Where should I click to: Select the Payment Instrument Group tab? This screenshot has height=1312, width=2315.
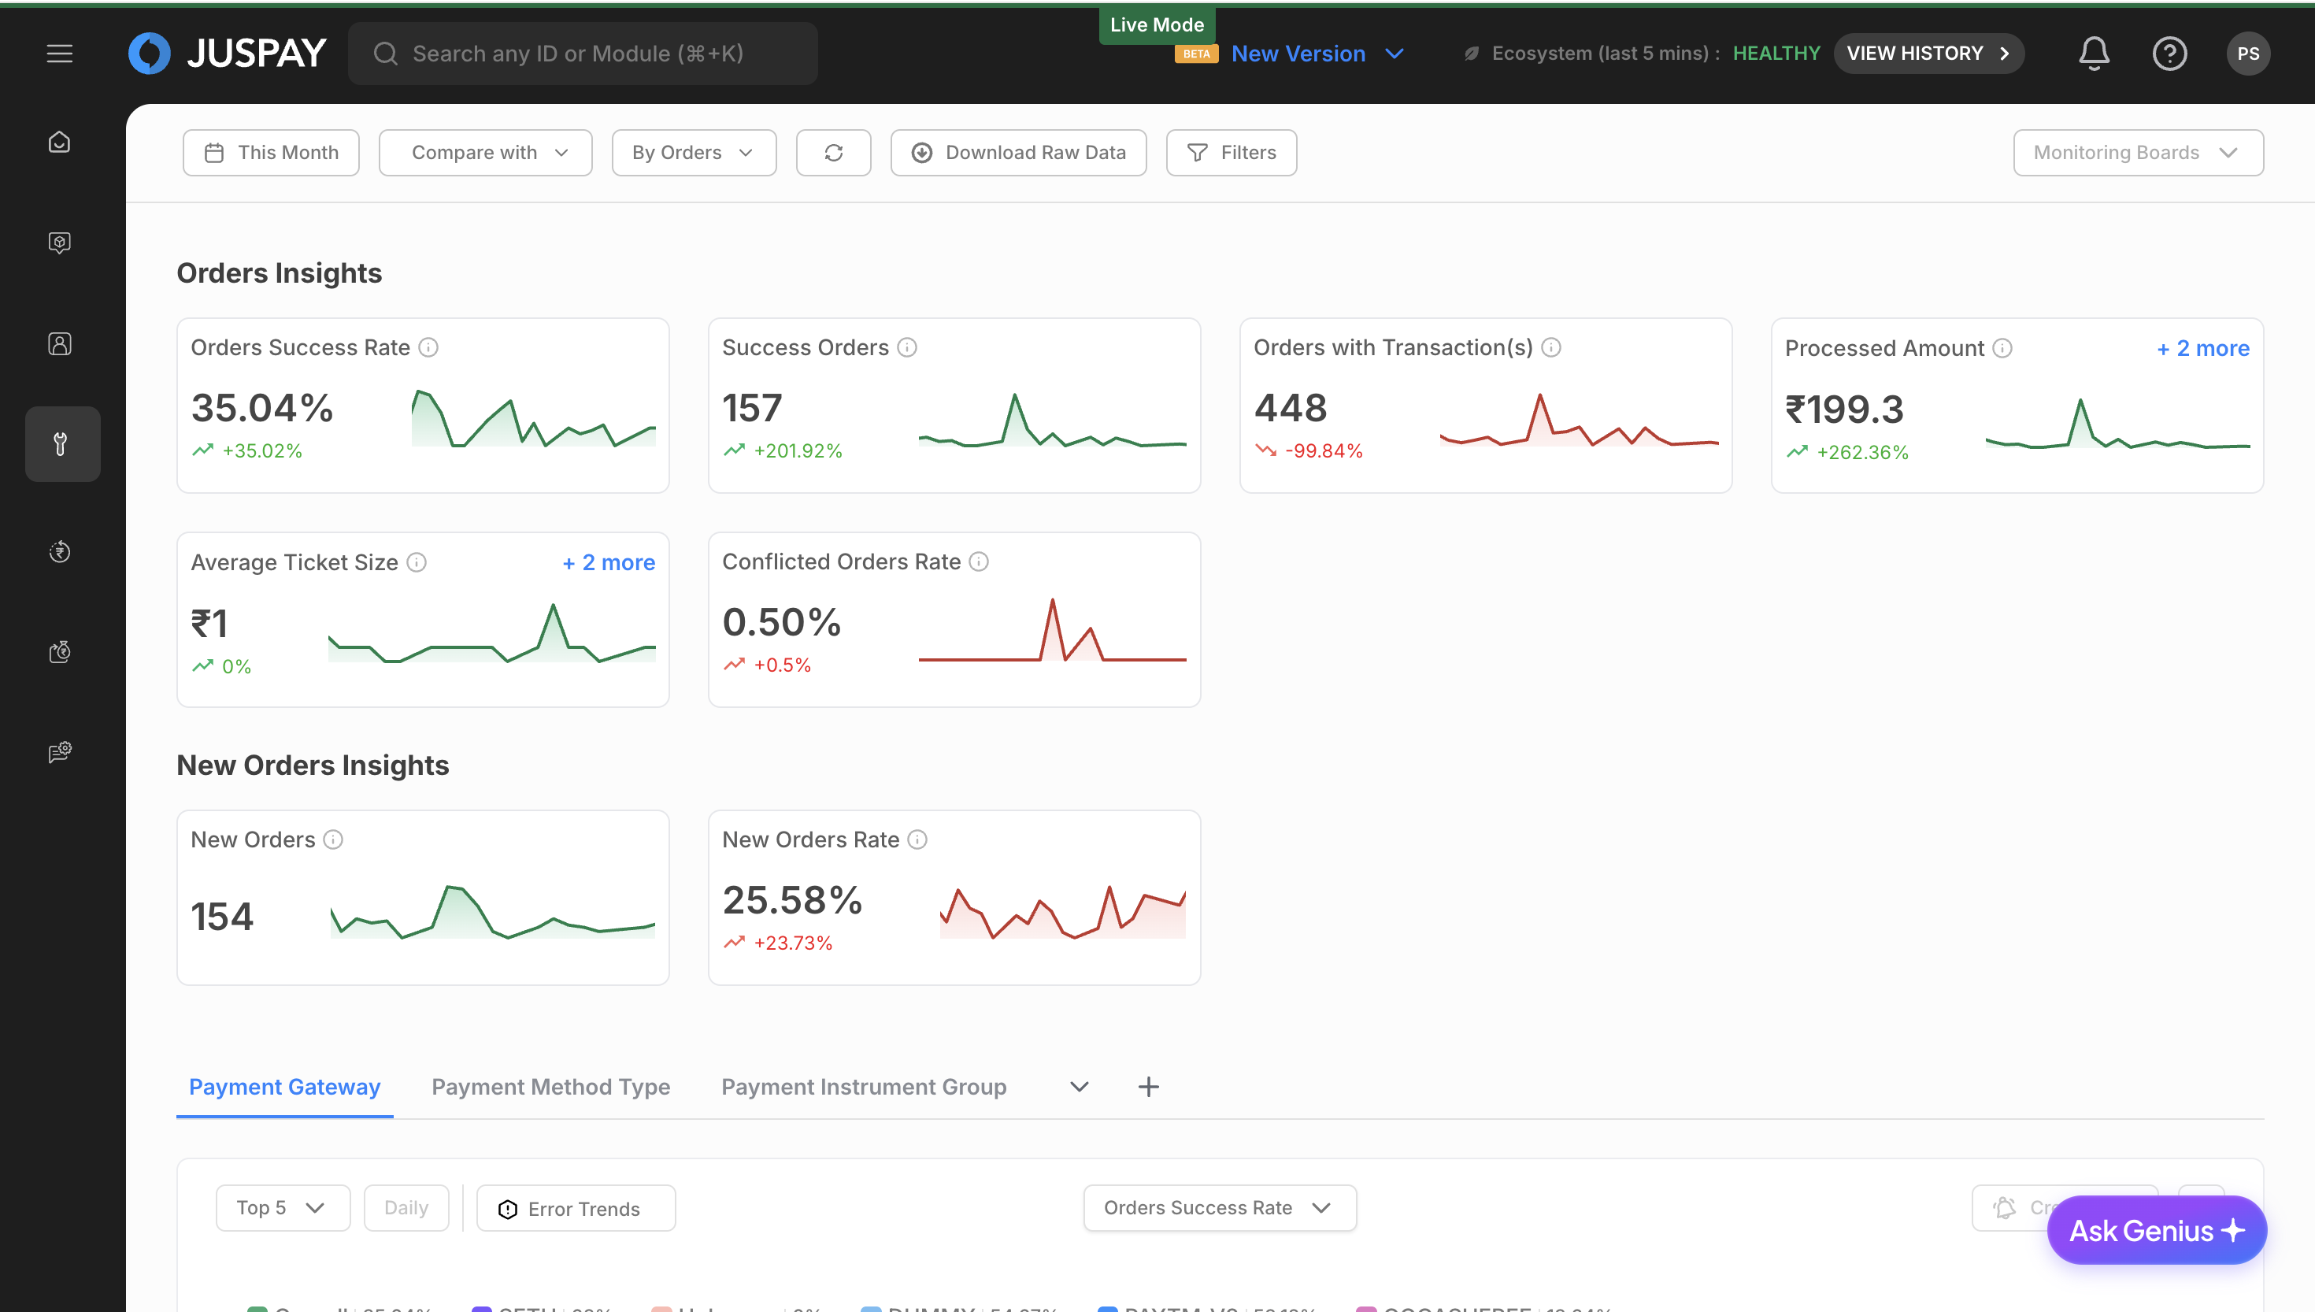click(863, 1087)
